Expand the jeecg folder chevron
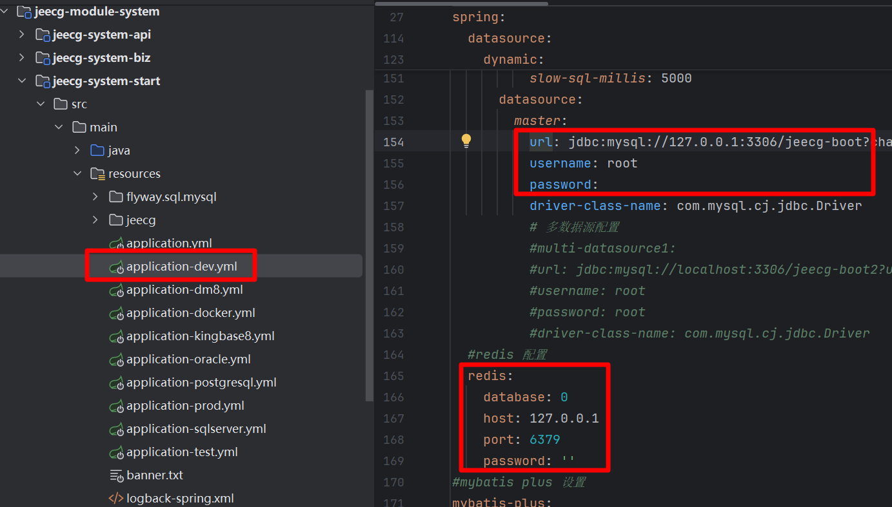Image resolution: width=892 pixels, height=507 pixels. click(95, 220)
